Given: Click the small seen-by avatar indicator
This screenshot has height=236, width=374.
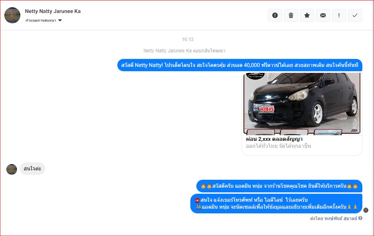Looking at the screenshot, I should pos(366,210).
